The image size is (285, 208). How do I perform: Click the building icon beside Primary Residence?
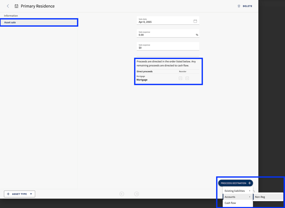coord(16,6)
